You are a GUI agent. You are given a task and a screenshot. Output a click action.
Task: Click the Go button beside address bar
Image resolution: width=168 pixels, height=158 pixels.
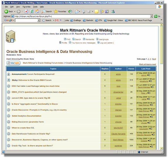click(157, 16)
